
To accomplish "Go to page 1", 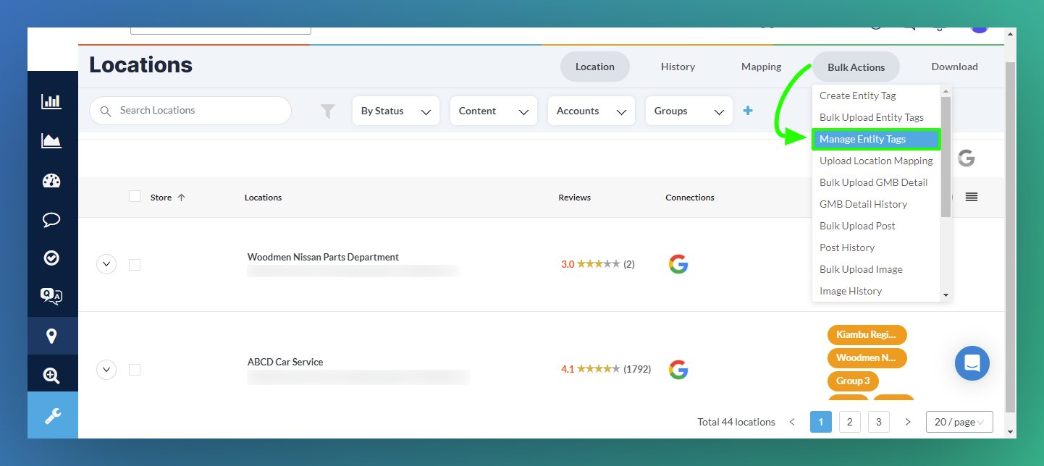I will [821, 422].
